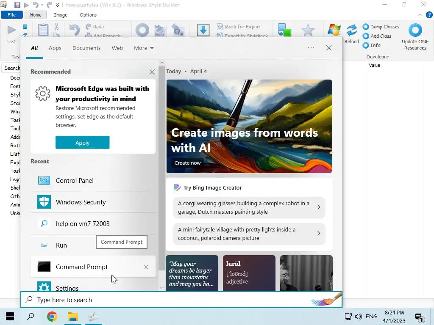Screen dimensions: 434x325
Task: Click Dump Classes in the Developer group
Action: click(381, 27)
